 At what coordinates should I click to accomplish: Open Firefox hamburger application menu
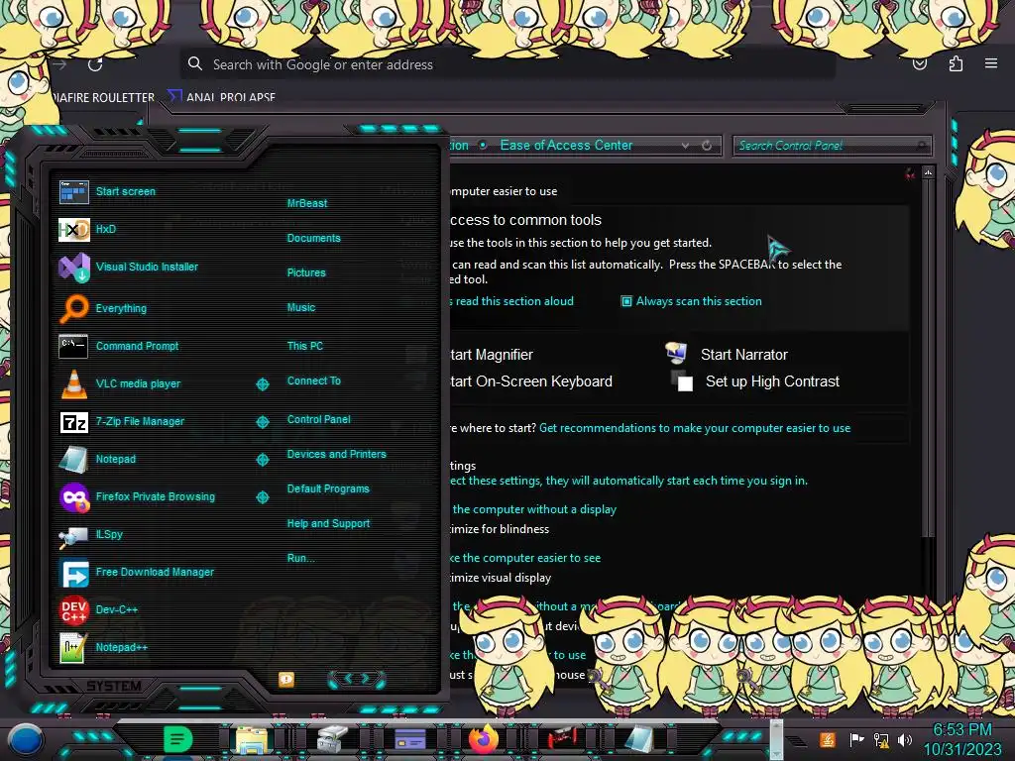[991, 63]
